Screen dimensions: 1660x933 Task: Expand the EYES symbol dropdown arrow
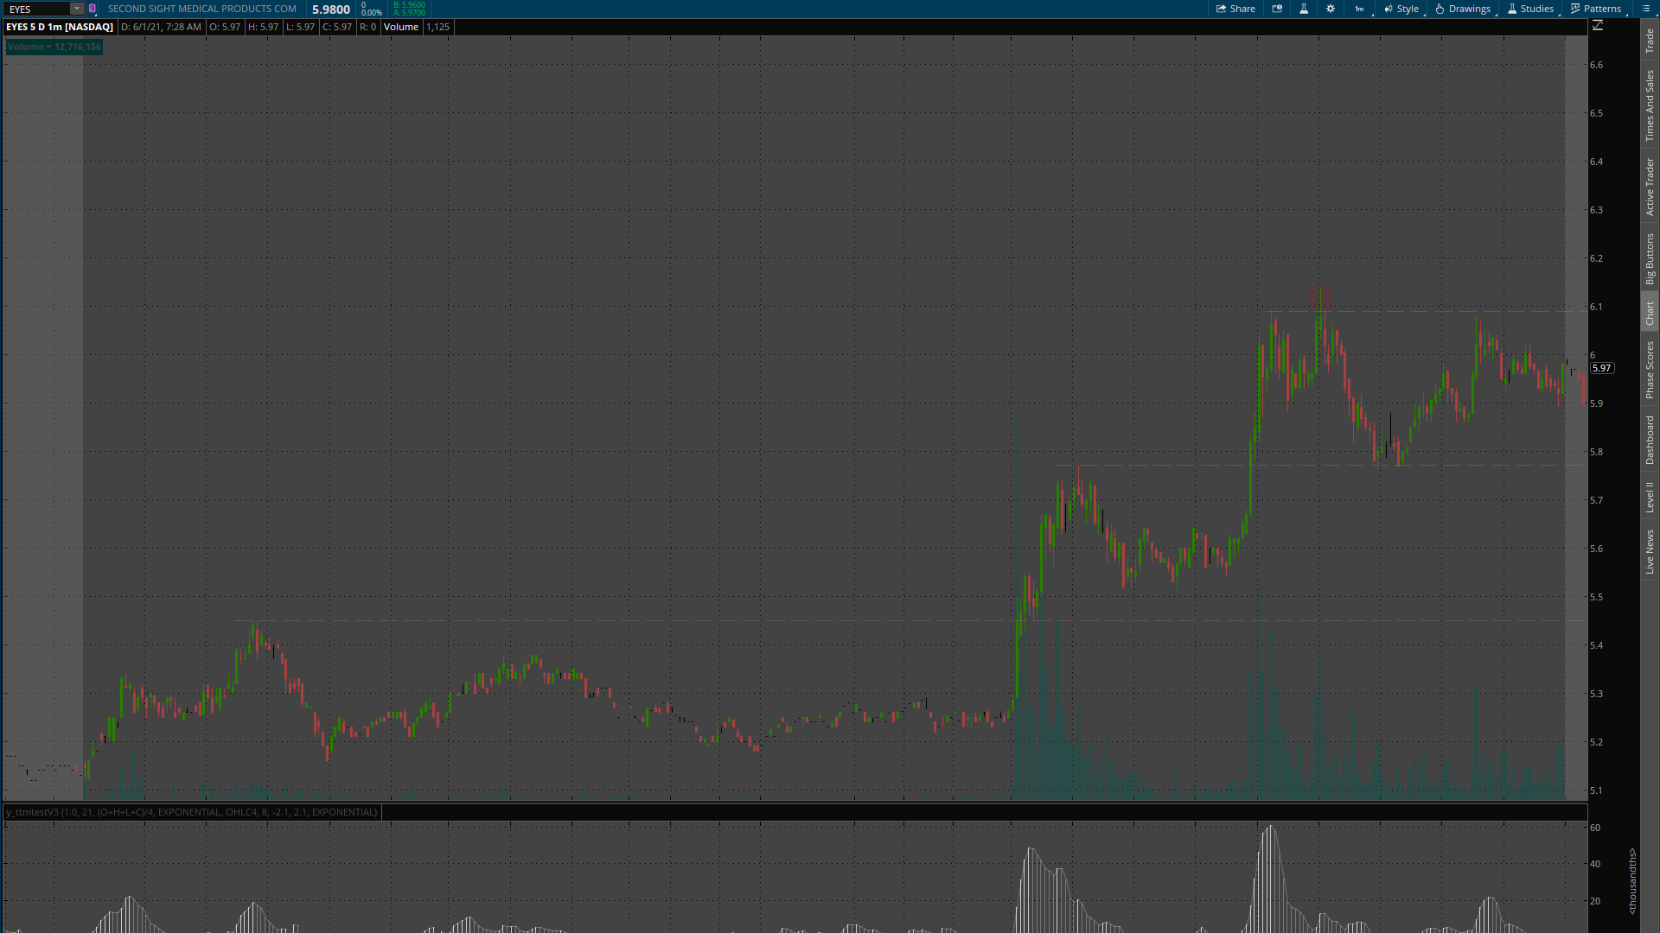pyautogui.click(x=76, y=9)
